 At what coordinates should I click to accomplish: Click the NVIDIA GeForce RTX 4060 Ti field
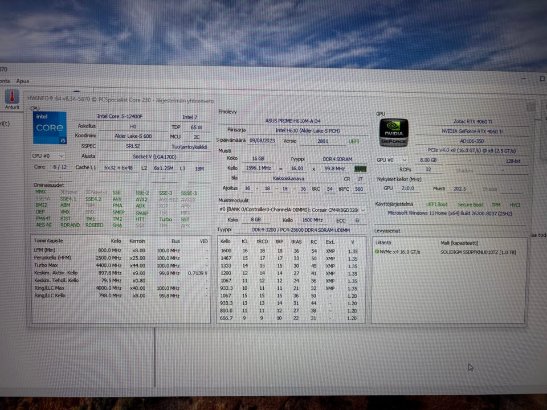coord(472,132)
